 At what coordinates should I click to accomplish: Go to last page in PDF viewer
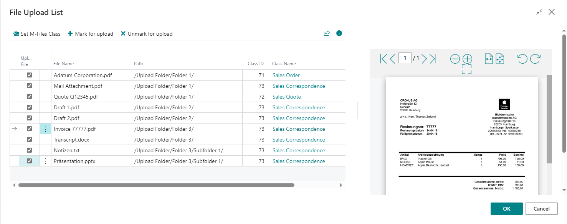pyautogui.click(x=433, y=59)
